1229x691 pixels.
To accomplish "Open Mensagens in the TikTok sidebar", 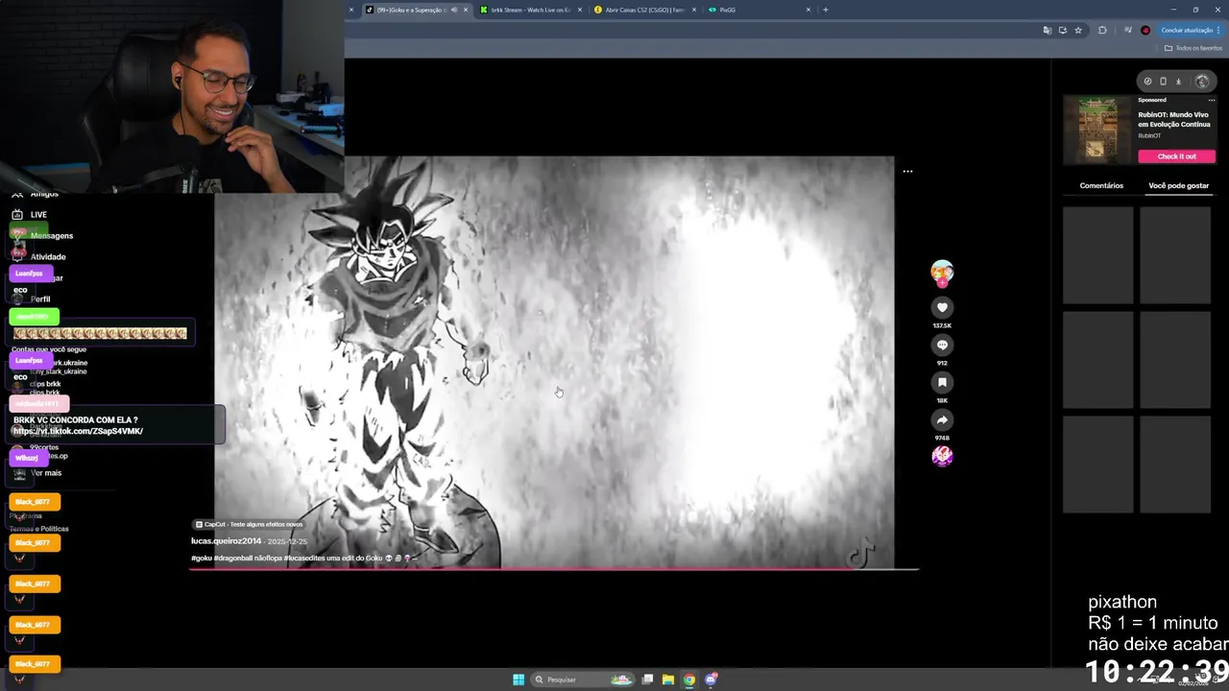I will pos(52,235).
